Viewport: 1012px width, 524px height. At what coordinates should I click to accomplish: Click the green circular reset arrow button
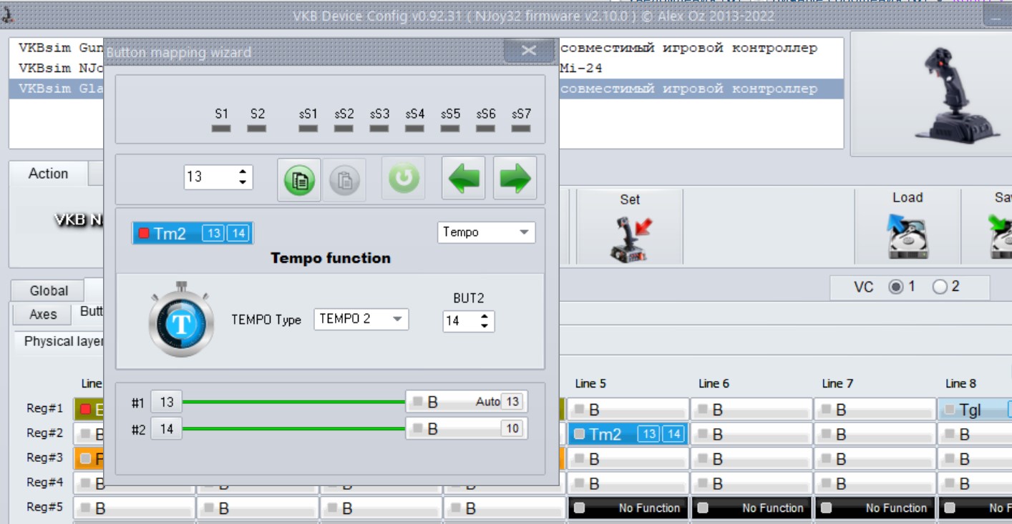point(404,178)
